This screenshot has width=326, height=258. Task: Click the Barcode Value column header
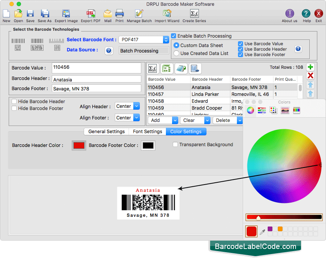tap(168, 79)
